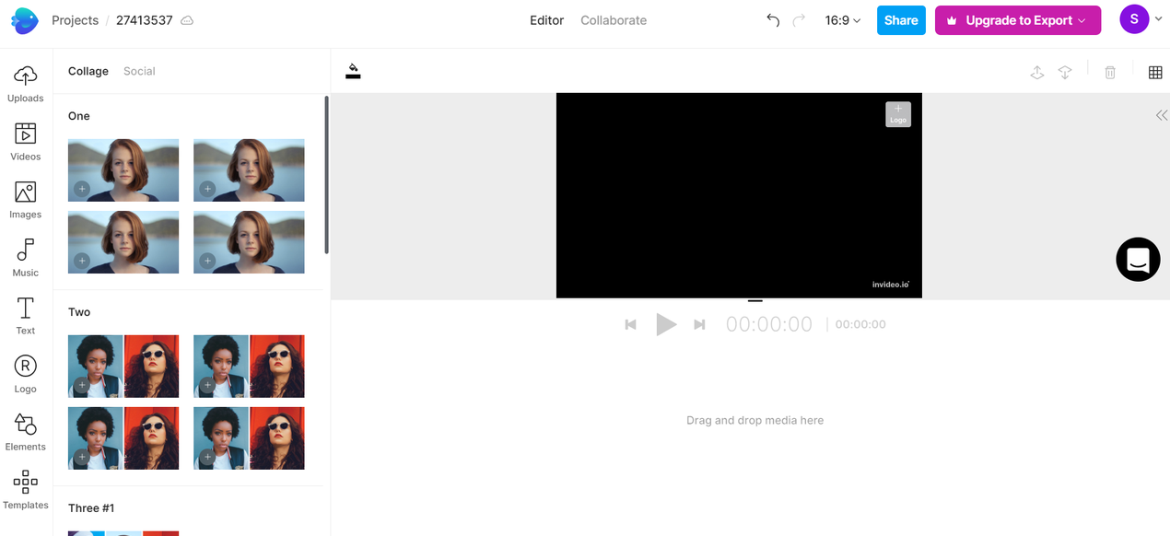Skip to the next scene
The image size is (1170, 536).
pos(699,324)
